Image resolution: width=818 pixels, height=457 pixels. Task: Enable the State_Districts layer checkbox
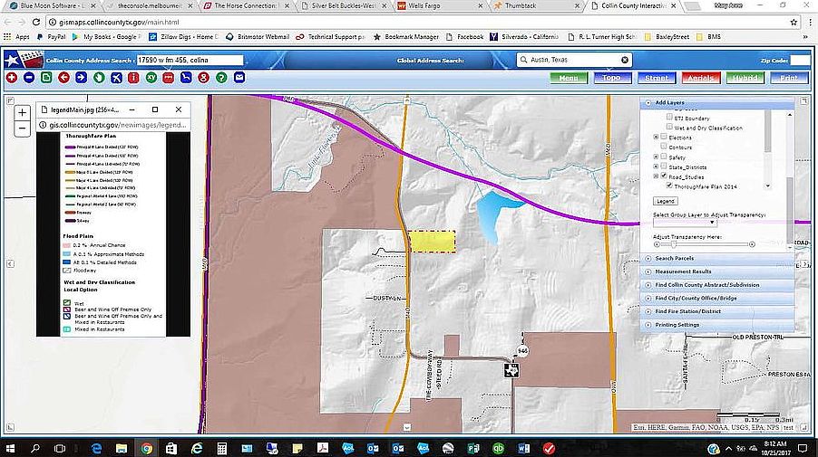tap(664, 166)
